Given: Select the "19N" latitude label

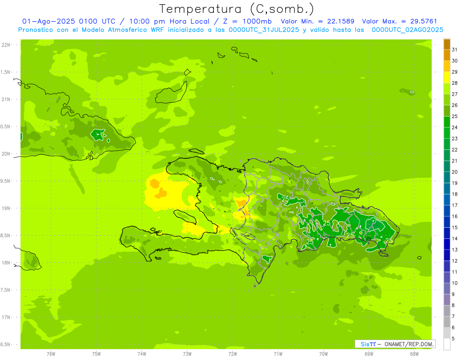Looking at the screenshot, I should (x=6, y=208).
